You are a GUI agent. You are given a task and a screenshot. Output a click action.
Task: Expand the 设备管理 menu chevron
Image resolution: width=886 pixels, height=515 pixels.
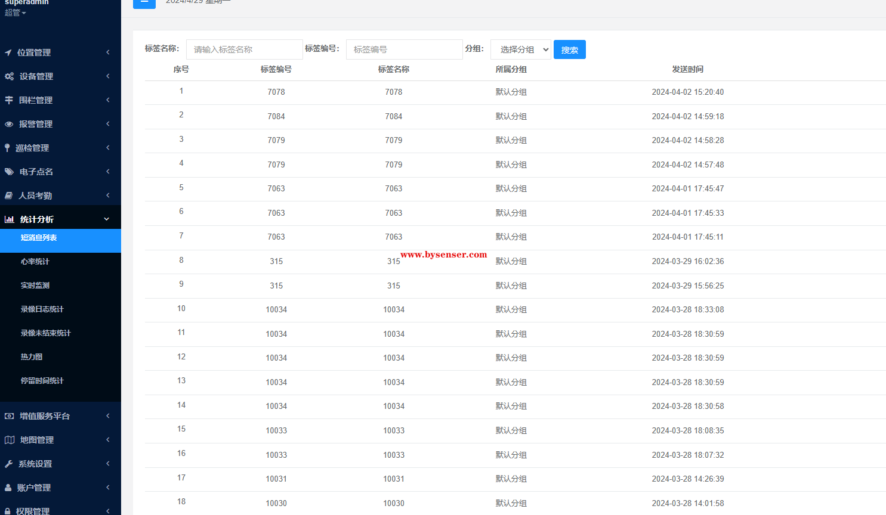click(108, 76)
